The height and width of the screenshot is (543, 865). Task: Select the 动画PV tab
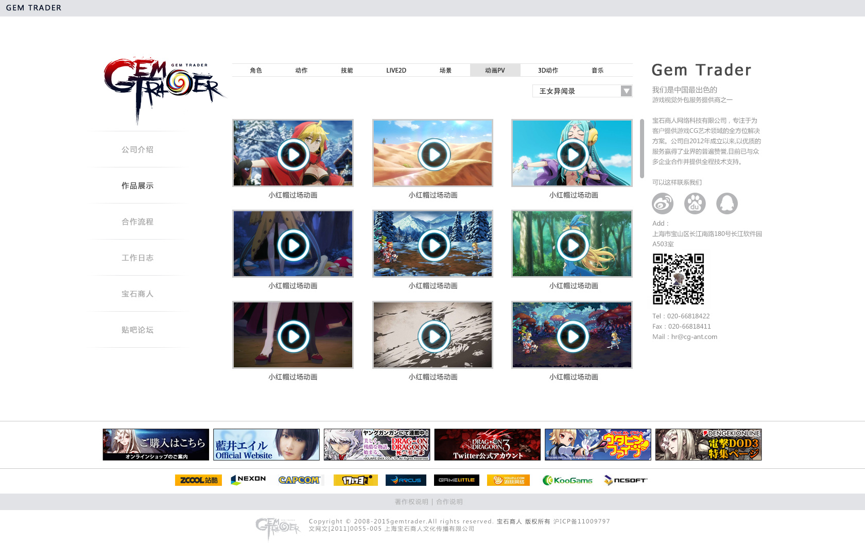[x=495, y=71]
